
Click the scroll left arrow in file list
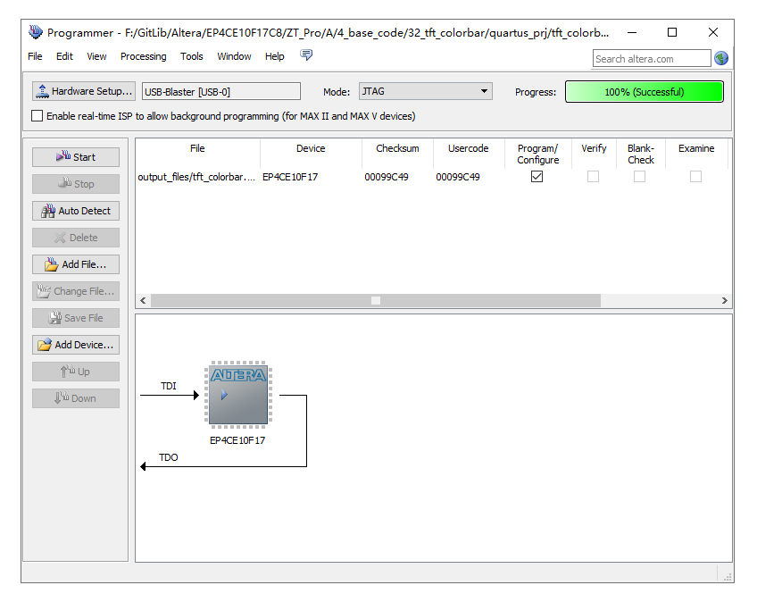tap(144, 300)
